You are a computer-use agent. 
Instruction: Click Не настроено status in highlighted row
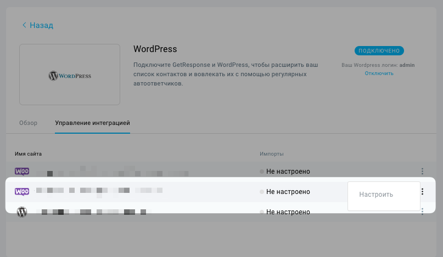285,192
